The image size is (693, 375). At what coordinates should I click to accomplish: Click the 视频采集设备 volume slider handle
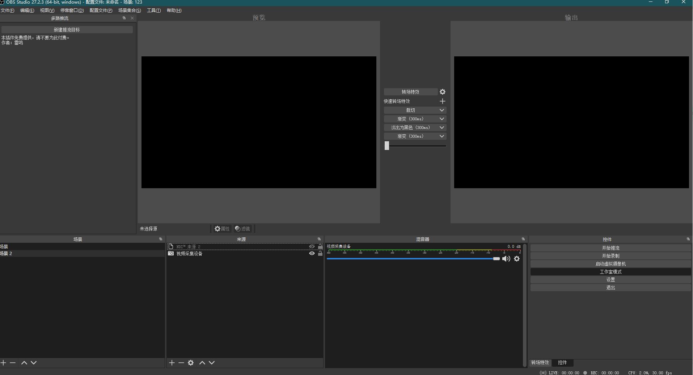(496, 259)
